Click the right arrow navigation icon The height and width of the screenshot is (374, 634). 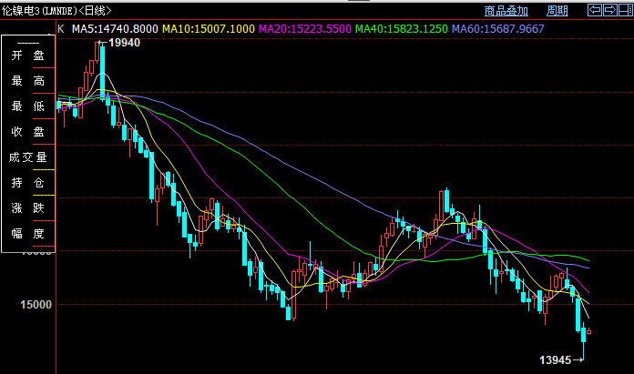(x=609, y=11)
